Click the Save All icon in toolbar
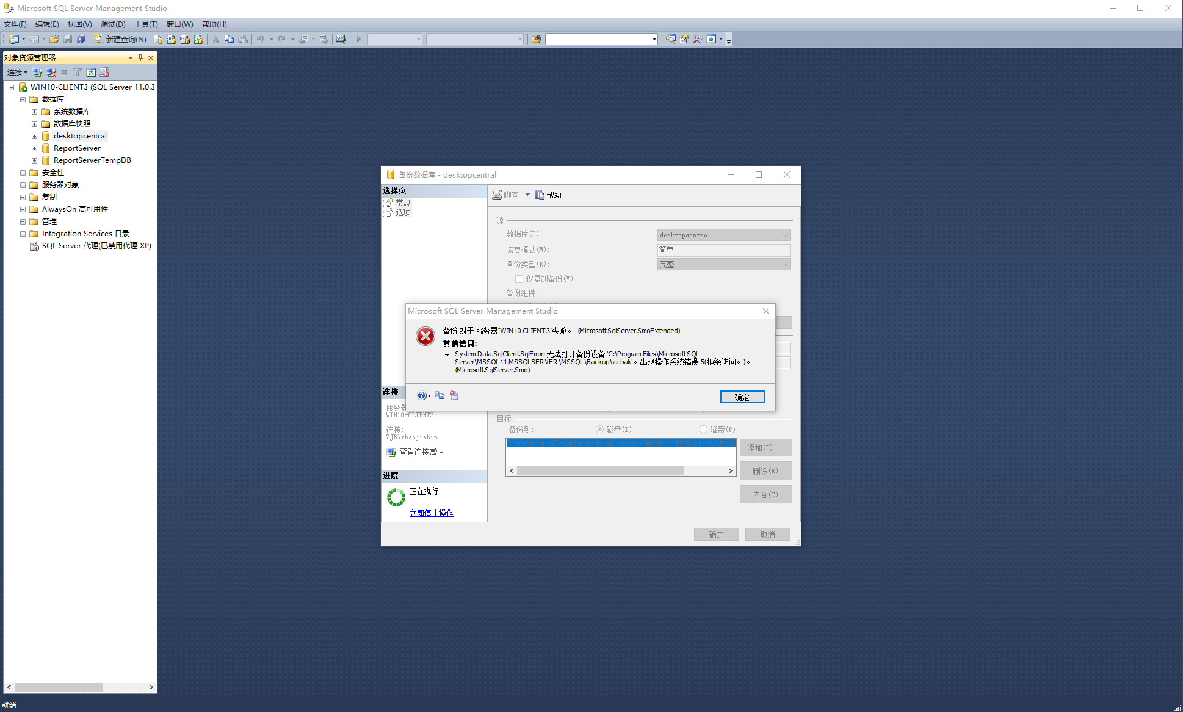 (x=81, y=39)
